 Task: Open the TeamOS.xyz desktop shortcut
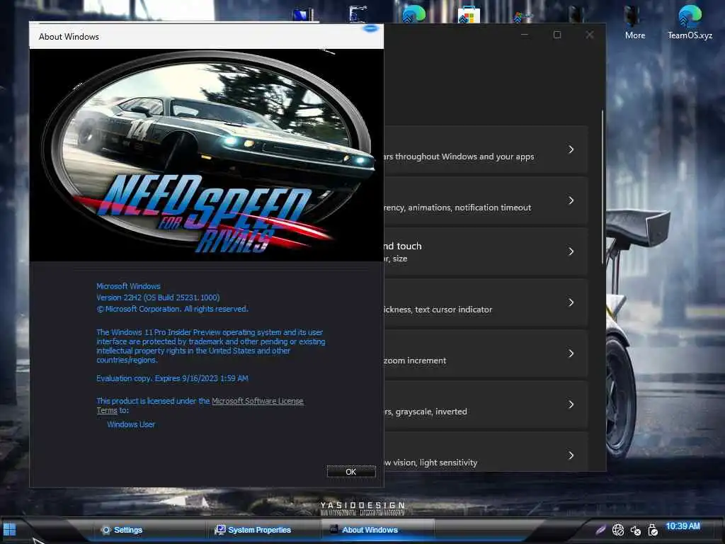(x=690, y=22)
